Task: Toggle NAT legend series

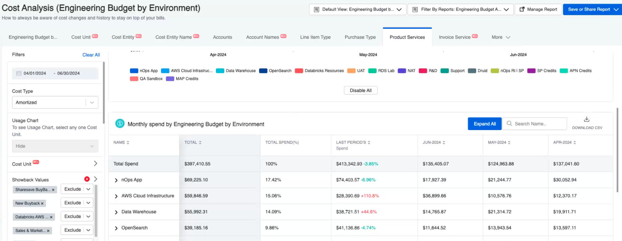Action: coord(406,71)
